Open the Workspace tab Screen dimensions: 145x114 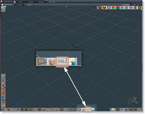click(19, 5)
